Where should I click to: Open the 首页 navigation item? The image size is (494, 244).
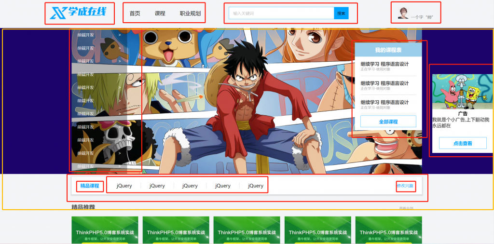pos(135,14)
